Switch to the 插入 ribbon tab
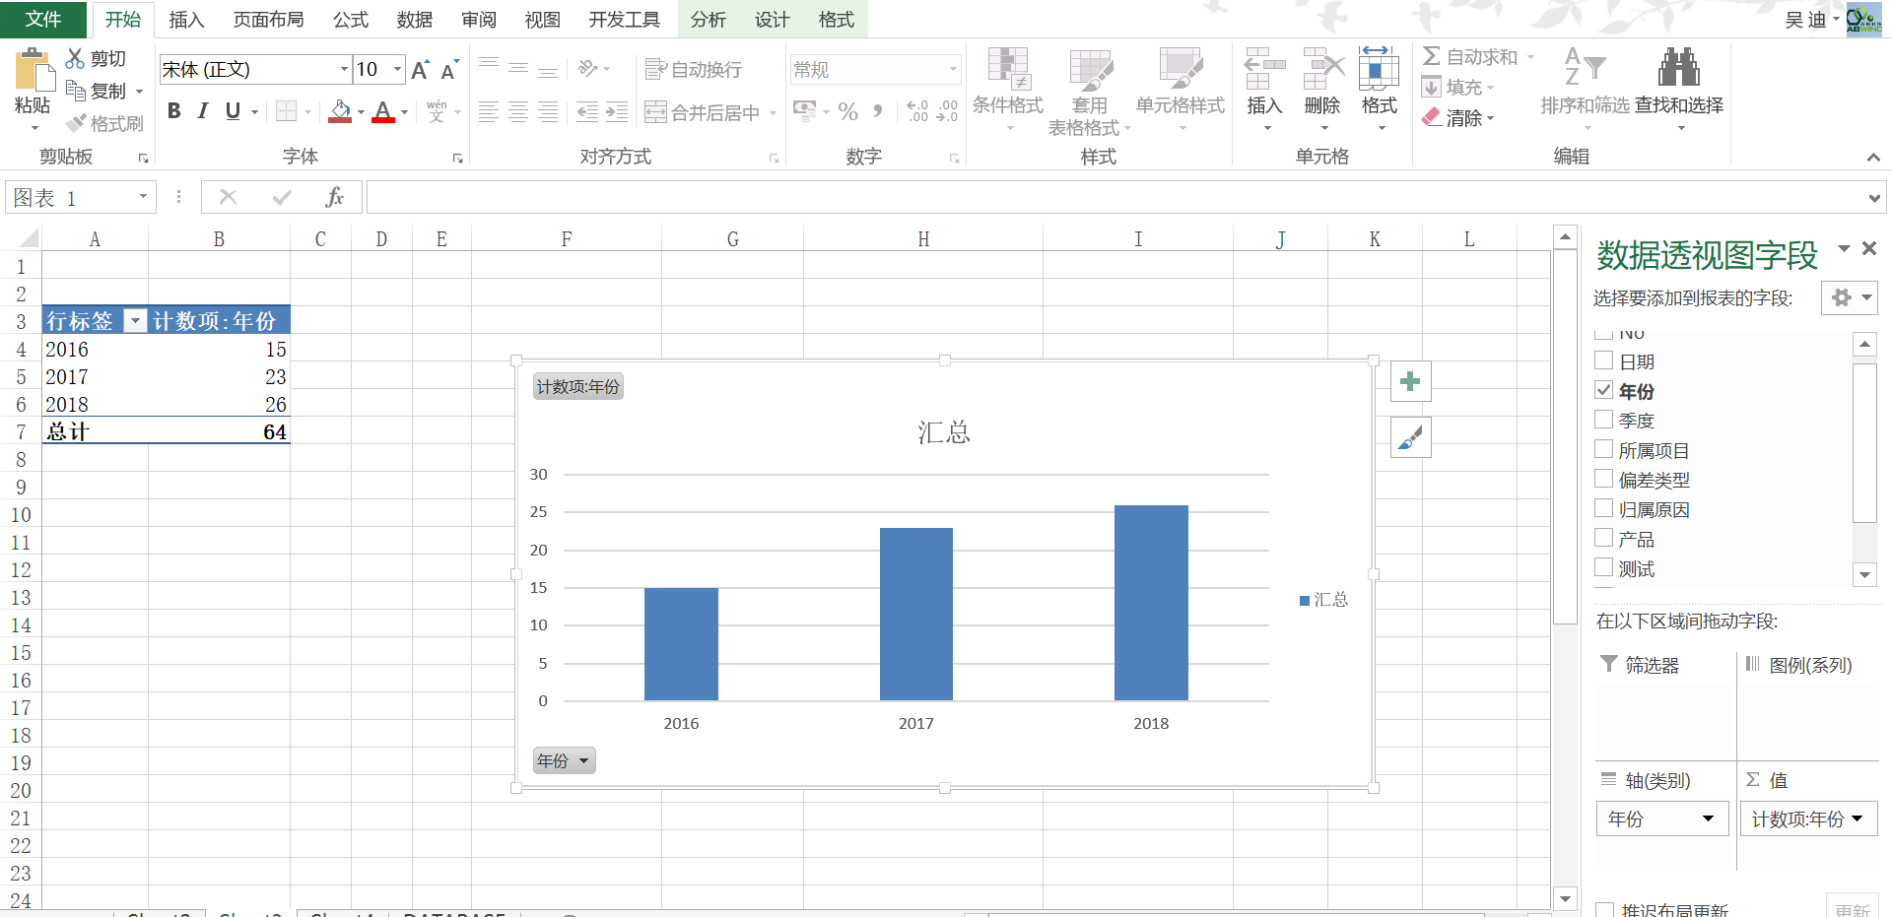 tap(186, 20)
